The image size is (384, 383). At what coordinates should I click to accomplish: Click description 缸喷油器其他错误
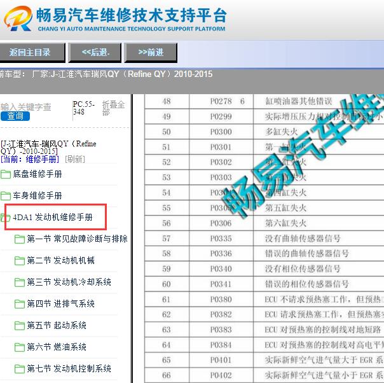(299, 101)
